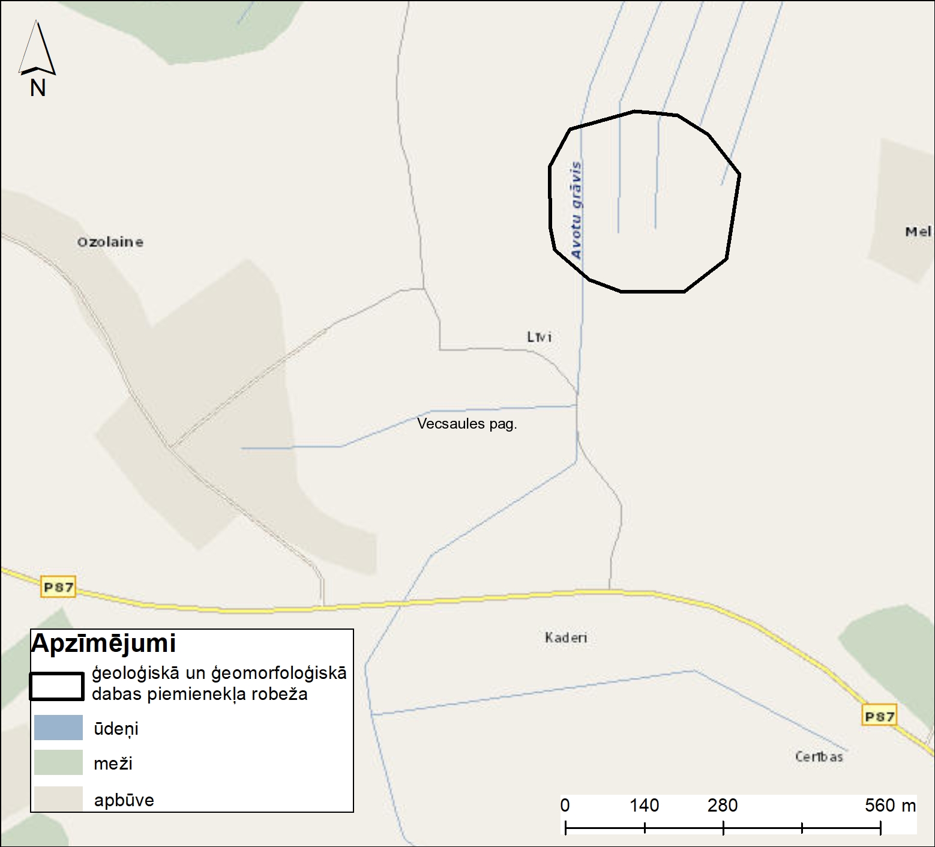The width and height of the screenshot is (935, 847).
Task: Click the Līvi place label
Action: [x=539, y=337]
